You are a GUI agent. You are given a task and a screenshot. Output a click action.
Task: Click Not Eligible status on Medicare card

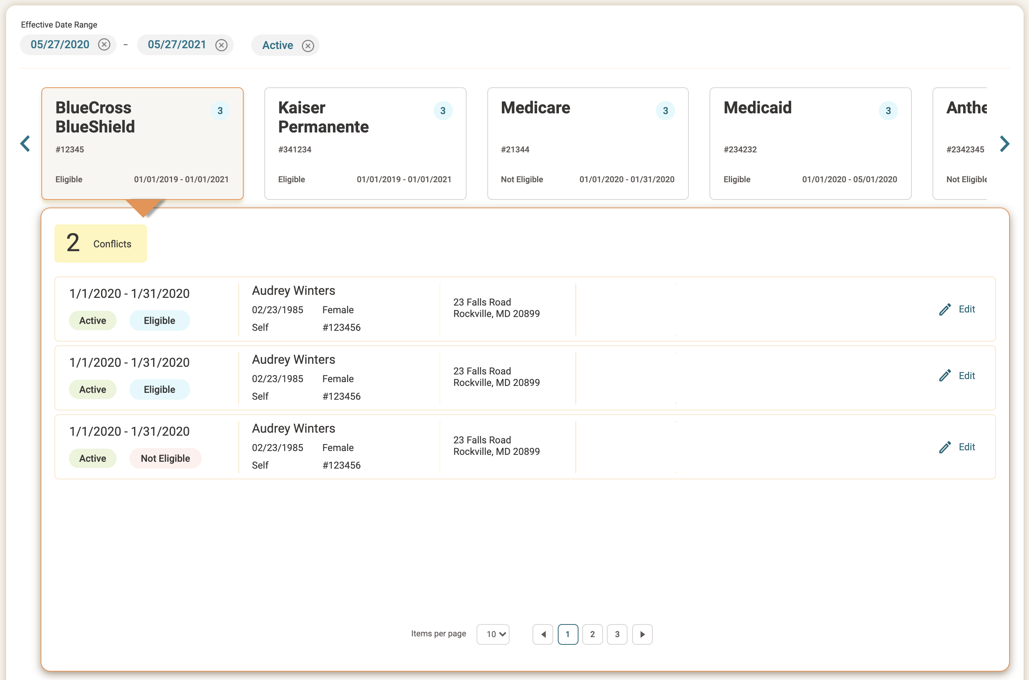point(522,180)
